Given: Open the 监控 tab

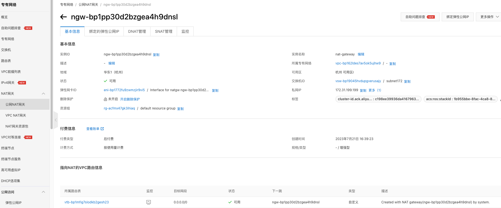Looking at the screenshot, I should click(185, 31).
